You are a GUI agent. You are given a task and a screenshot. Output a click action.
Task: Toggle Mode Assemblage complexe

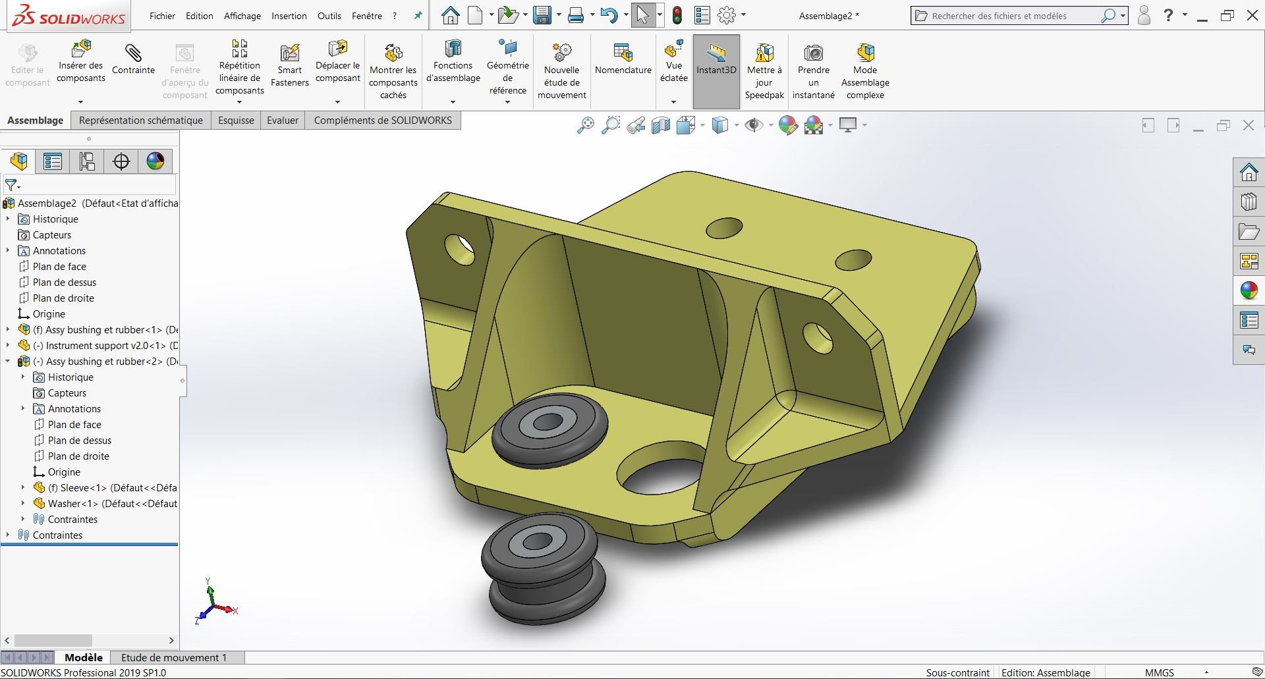(865, 71)
